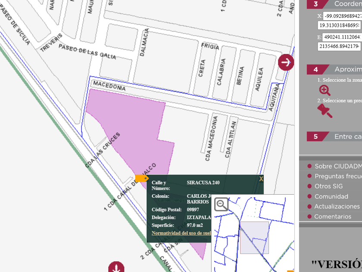Screen dimensions: 362x272
Task: Open Actualizaciones in side menu
Action: (337, 206)
